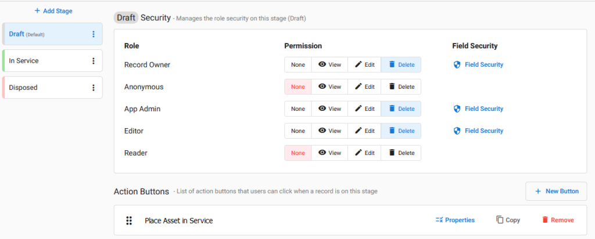Open the Disposed stage three-dot menu
This screenshot has width=595, height=239.
[x=94, y=88]
